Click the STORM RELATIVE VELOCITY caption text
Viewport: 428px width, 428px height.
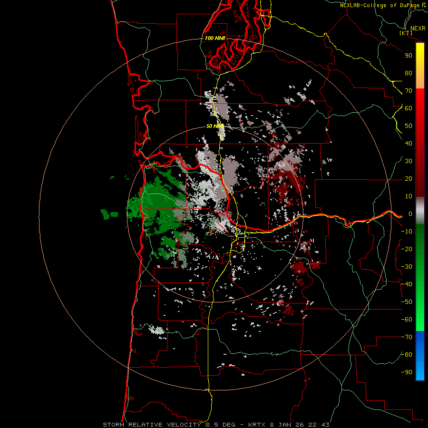tap(152, 425)
